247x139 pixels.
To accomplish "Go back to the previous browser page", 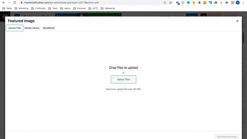I will [x=4, y=3].
